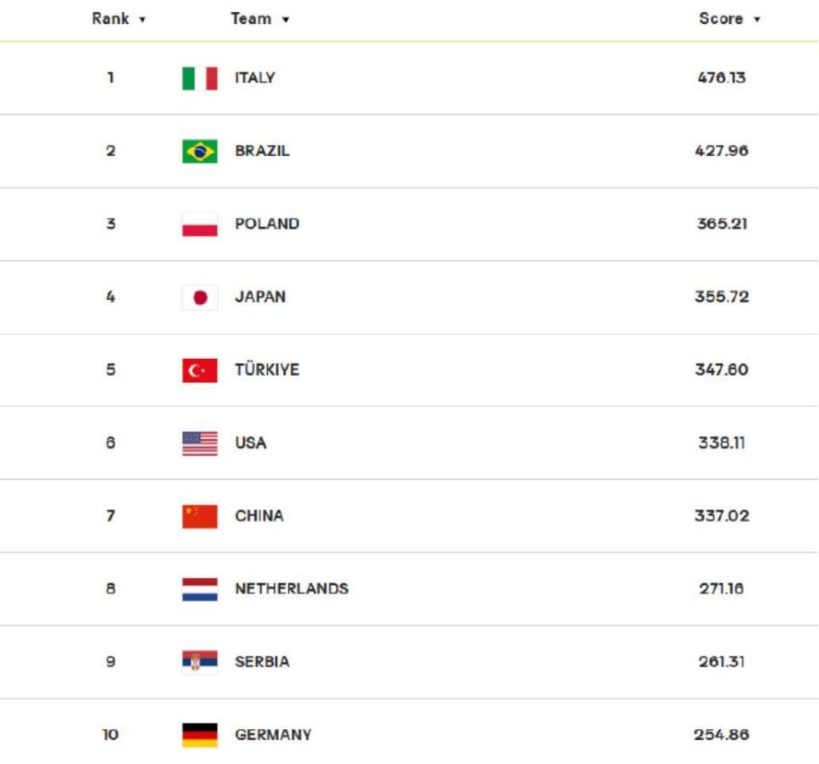Image resolution: width=819 pixels, height=764 pixels.
Task: Click the Germany flag icon
Action: 200,735
